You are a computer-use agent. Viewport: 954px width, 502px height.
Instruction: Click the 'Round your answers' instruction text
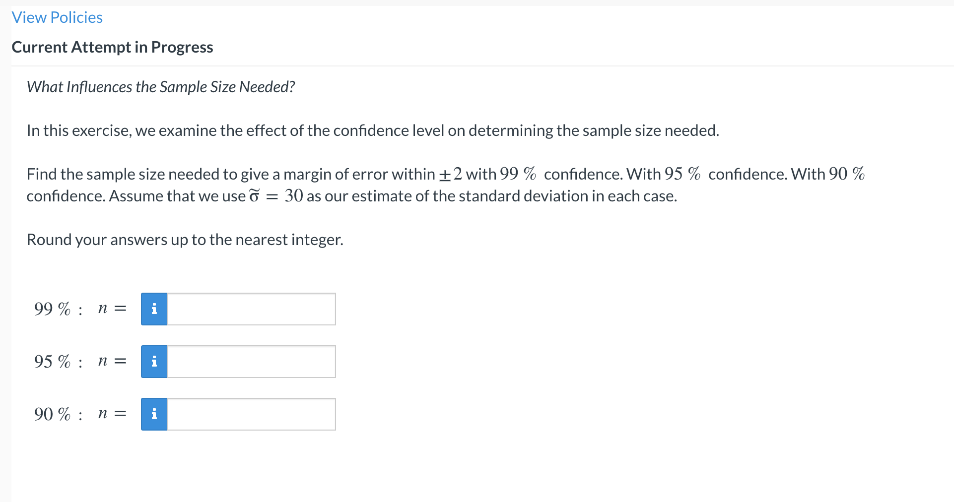tap(184, 239)
